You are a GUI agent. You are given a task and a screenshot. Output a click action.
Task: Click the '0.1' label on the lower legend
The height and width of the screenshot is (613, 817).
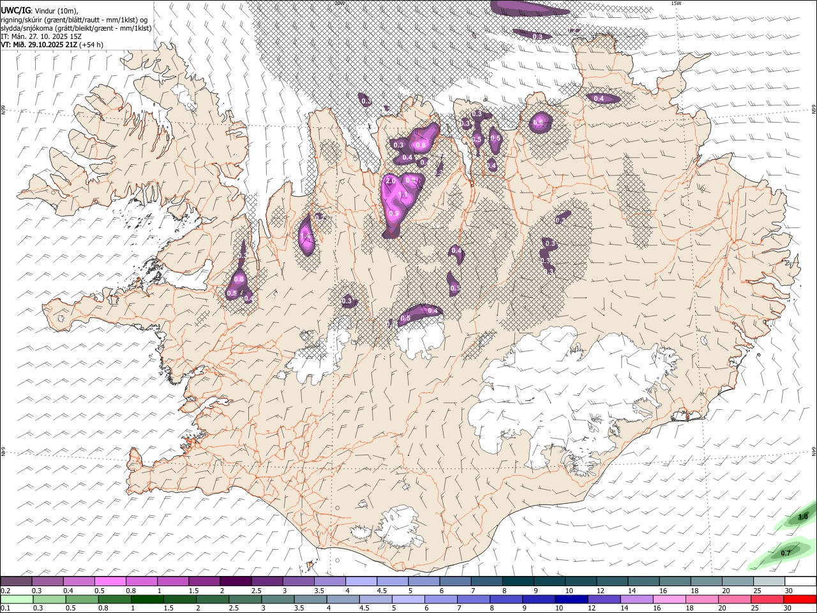pos(6,608)
